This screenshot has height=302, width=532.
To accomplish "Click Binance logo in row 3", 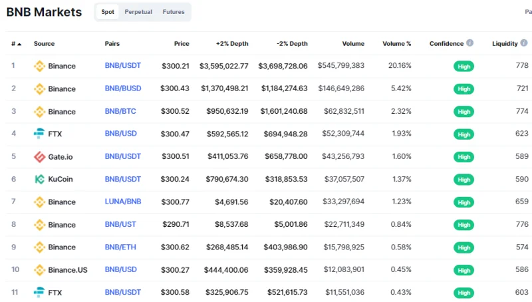I will pyautogui.click(x=39, y=112).
